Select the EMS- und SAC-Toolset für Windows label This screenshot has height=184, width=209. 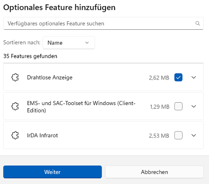tap(81, 107)
